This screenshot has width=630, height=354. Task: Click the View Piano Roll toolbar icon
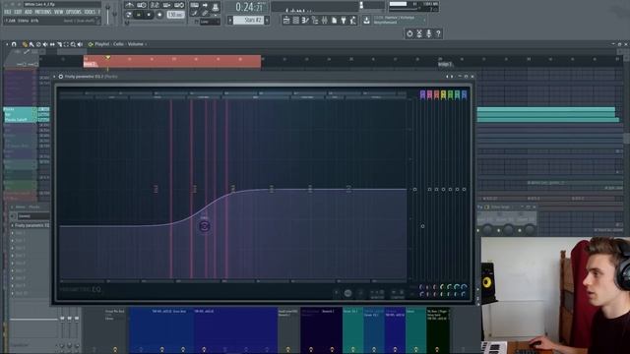click(x=305, y=20)
